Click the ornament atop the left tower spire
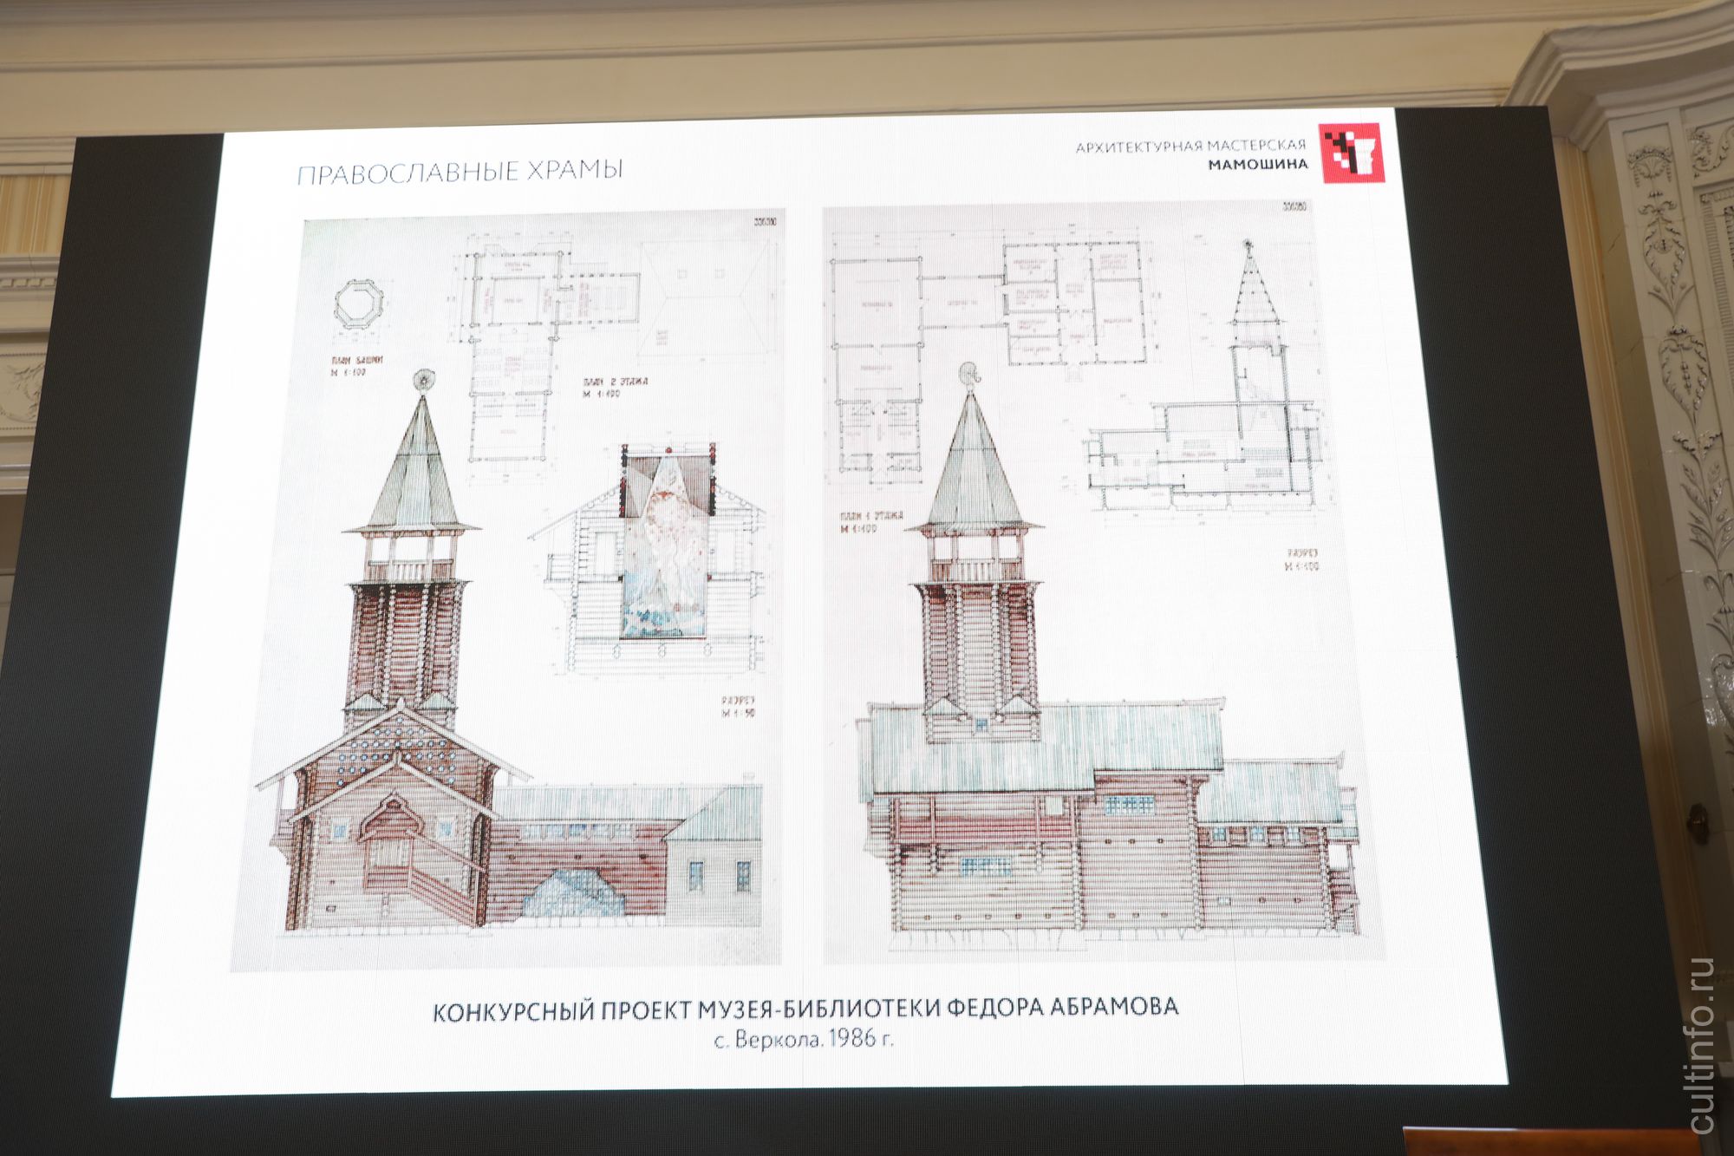 click(x=424, y=379)
